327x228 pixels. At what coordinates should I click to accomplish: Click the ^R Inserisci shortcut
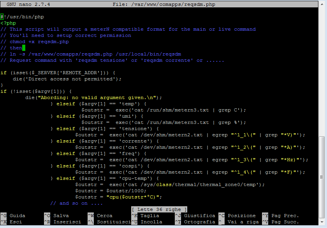tap(63, 222)
